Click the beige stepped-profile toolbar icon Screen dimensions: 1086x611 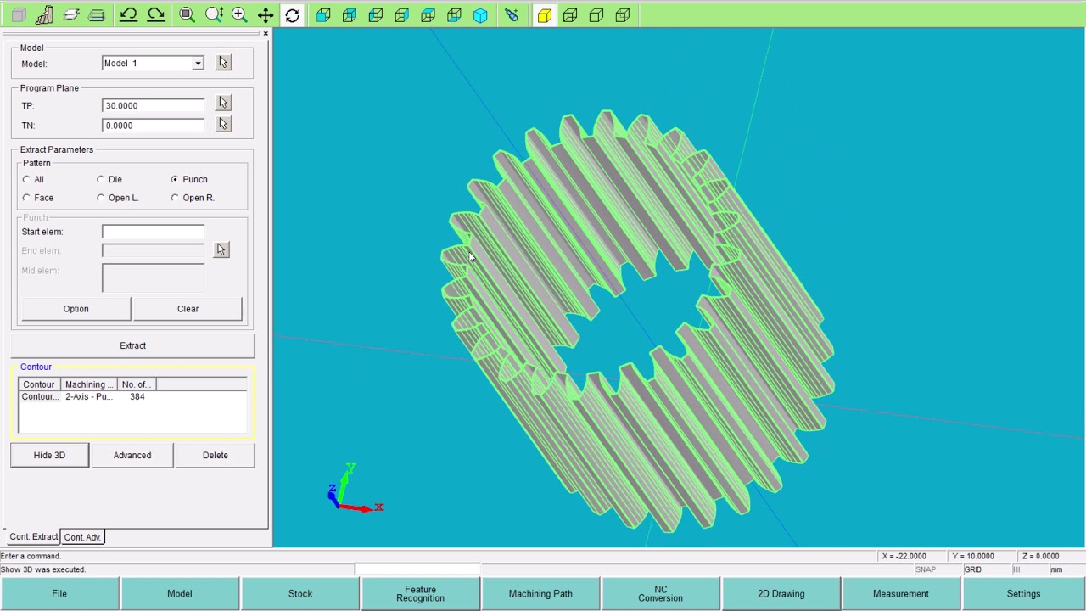45,14
